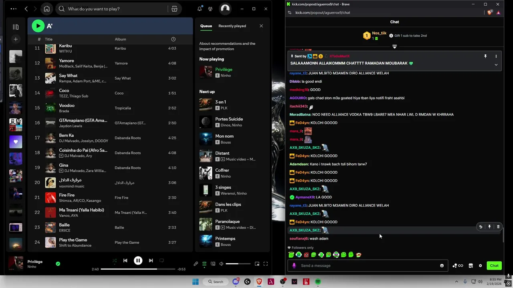Image resolution: width=513 pixels, height=288 pixels.
Task: Toggle the Queue icon in player bar
Action: 204,264
